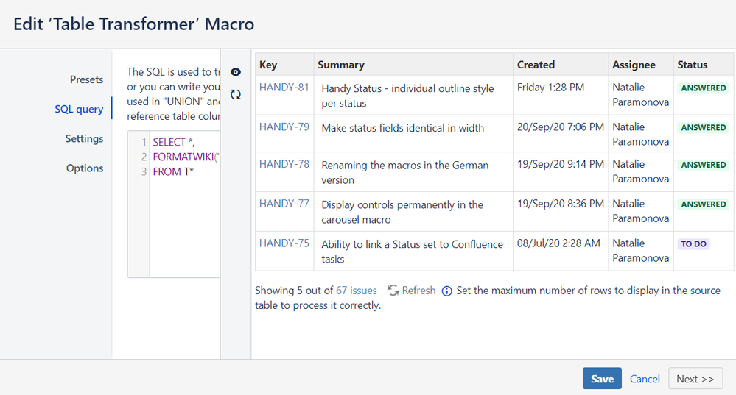Click the Save button
Image resolution: width=736 pixels, height=395 pixels.
[602, 379]
